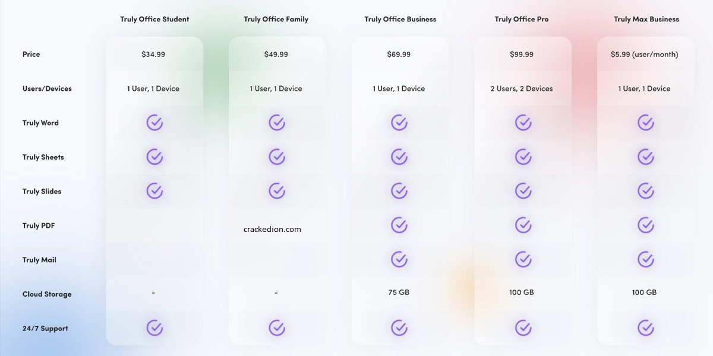Click the 24/7 Support checkmark for Family plan

[x=277, y=328]
